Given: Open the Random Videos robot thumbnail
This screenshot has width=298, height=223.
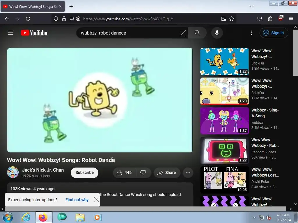Looking at the screenshot, I should point(224,150).
